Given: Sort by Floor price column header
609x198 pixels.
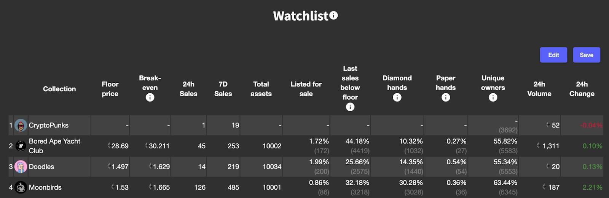Looking at the screenshot, I should (x=110, y=89).
